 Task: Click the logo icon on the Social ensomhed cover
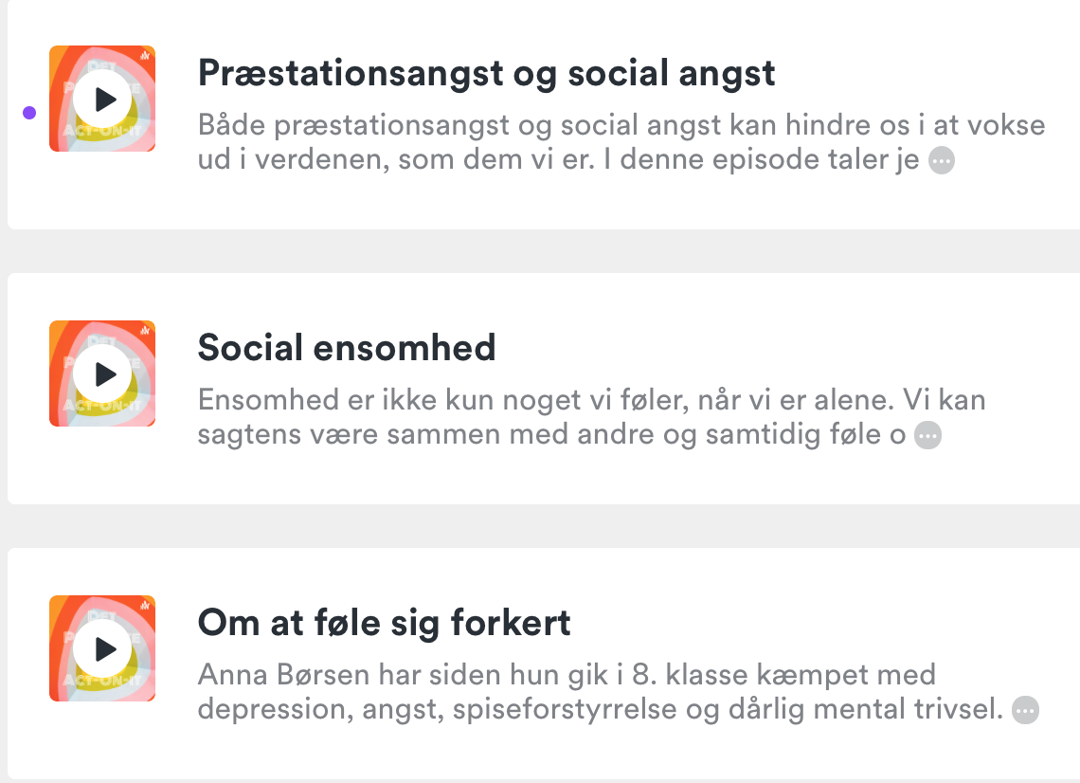[145, 330]
